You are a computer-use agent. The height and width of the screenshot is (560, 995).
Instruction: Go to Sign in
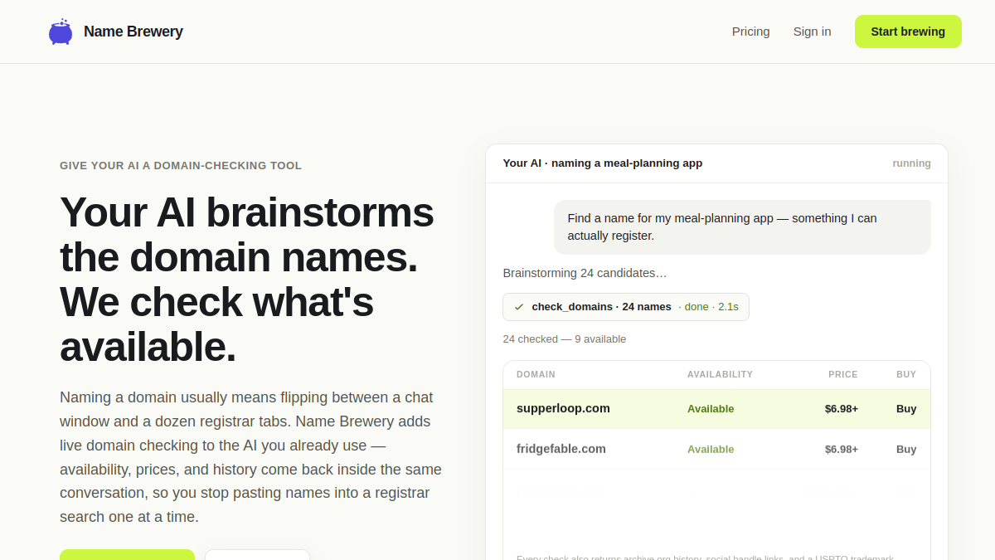[x=813, y=32]
